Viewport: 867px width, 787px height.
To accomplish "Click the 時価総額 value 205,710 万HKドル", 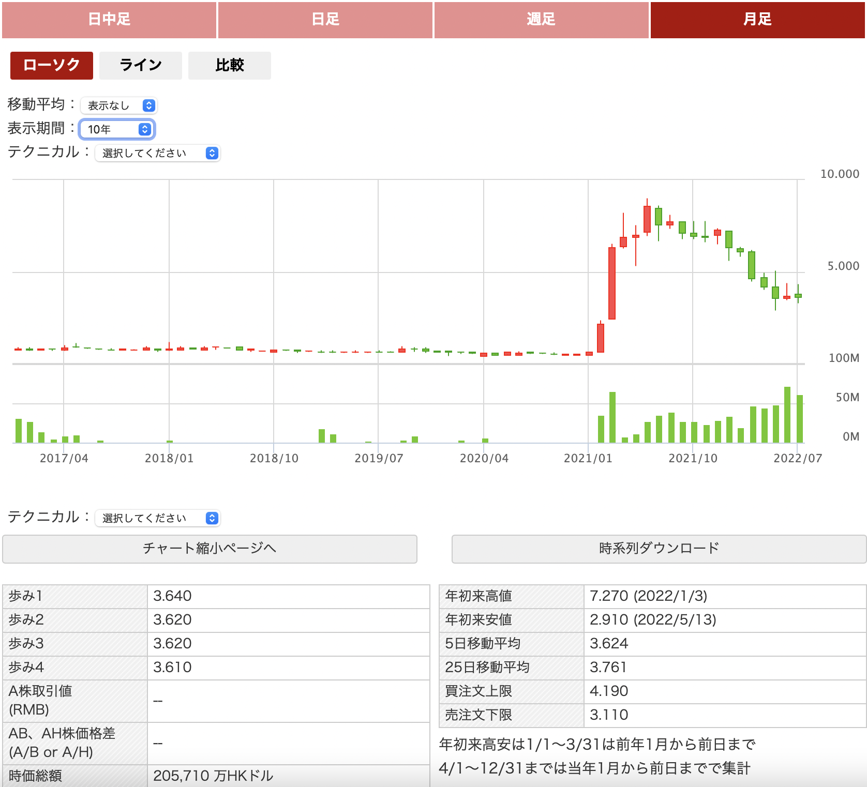I will click(x=213, y=776).
